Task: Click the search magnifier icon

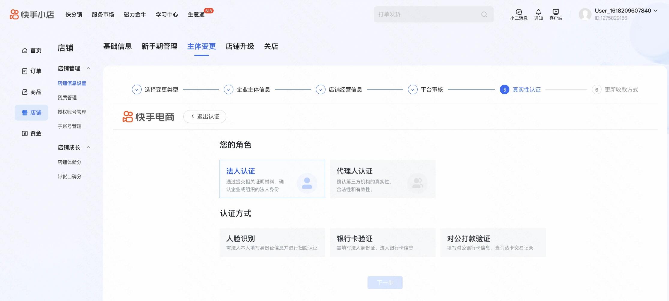Action: [x=484, y=14]
